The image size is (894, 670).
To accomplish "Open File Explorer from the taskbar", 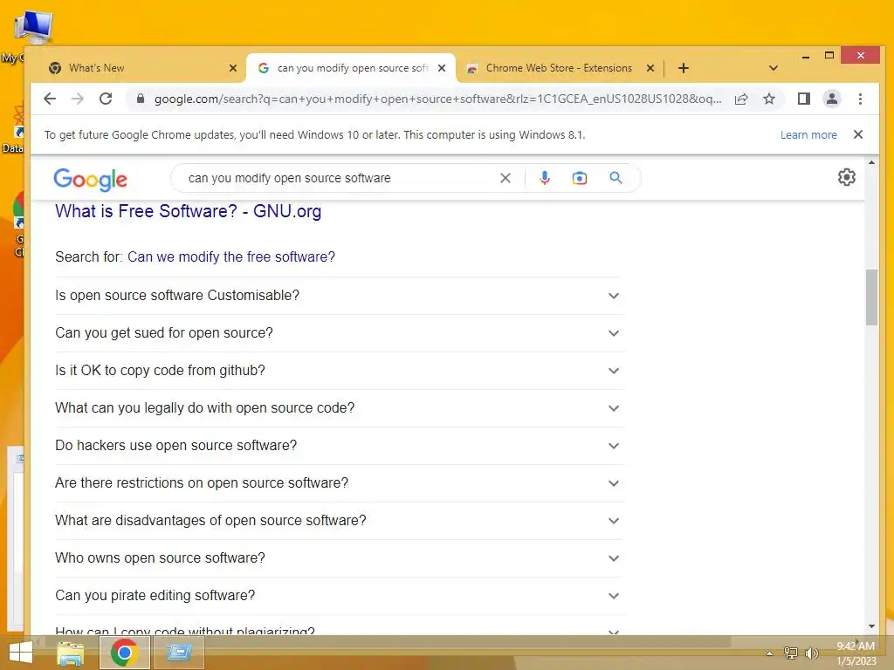I will click(71, 653).
